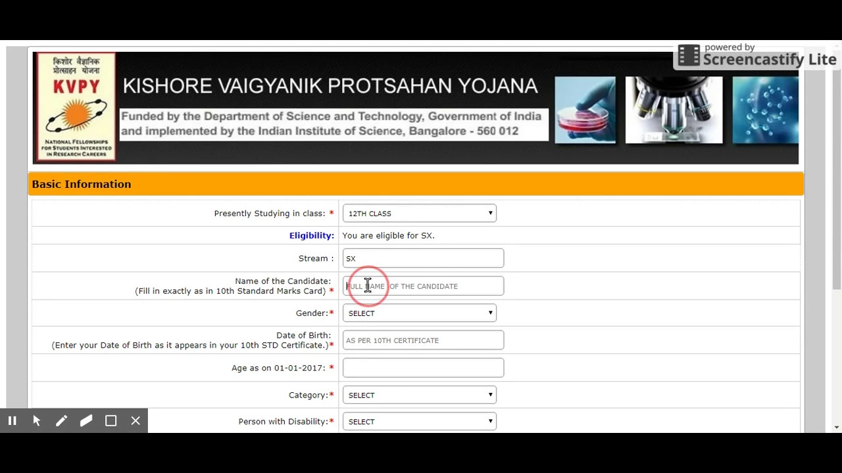Open the Gender select dropdown
The height and width of the screenshot is (473, 842).
coord(420,313)
